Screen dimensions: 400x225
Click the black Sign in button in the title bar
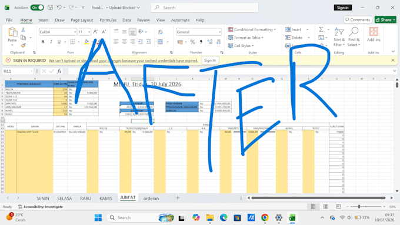pos(342,8)
